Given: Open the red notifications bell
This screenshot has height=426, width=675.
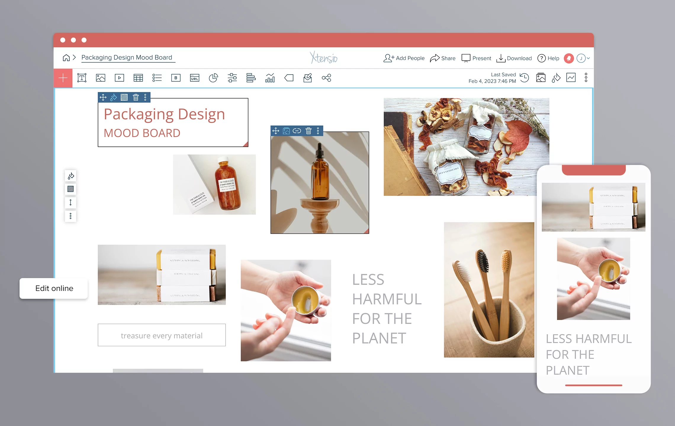Looking at the screenshot, I should (568, 58).
